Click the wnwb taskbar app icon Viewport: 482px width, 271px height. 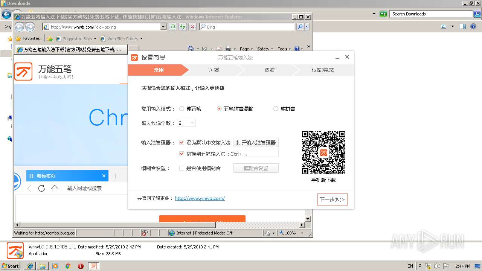[94, 266]
